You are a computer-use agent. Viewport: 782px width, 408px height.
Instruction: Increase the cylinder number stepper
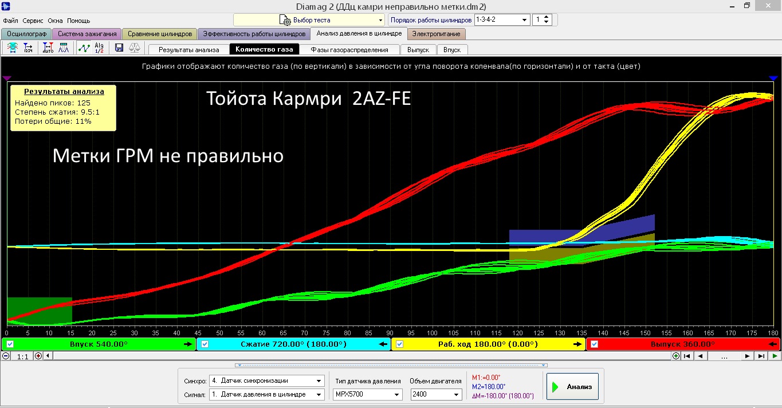pyautogui.click(x=547, y=17)
